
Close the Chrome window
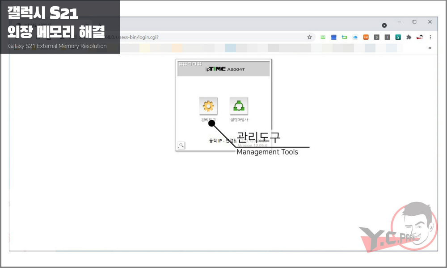[430, 22]
